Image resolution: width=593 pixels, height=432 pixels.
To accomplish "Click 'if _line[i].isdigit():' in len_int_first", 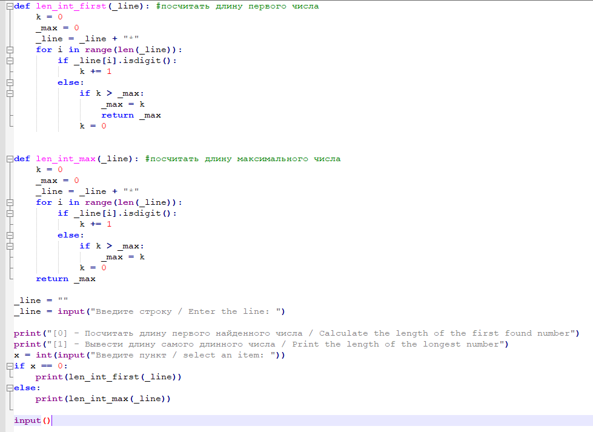I will tap(118, 61).
